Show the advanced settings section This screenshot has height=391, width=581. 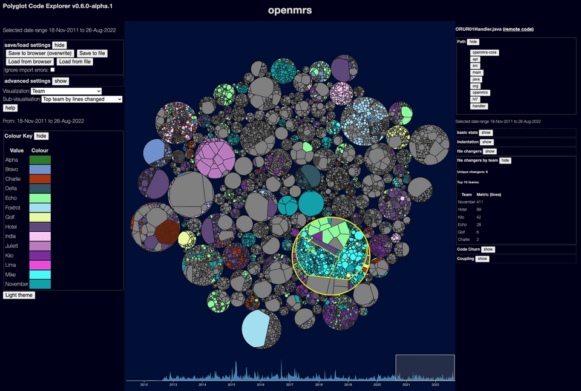point(61,80)
